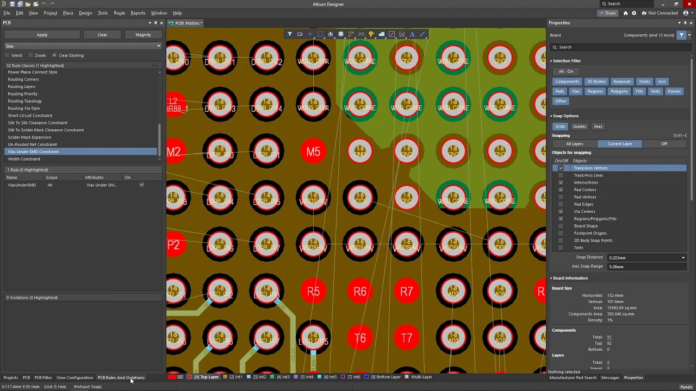Open the settings gear icon
Viewport: 696px width, 391px height.
pos(634,13)
